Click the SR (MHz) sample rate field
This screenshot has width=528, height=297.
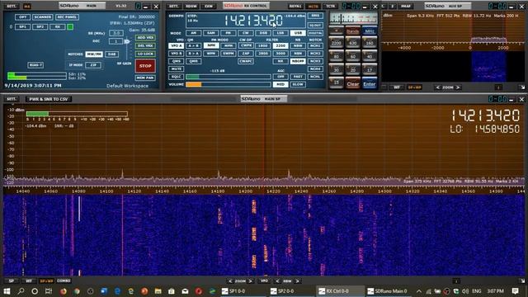point(116,33)
